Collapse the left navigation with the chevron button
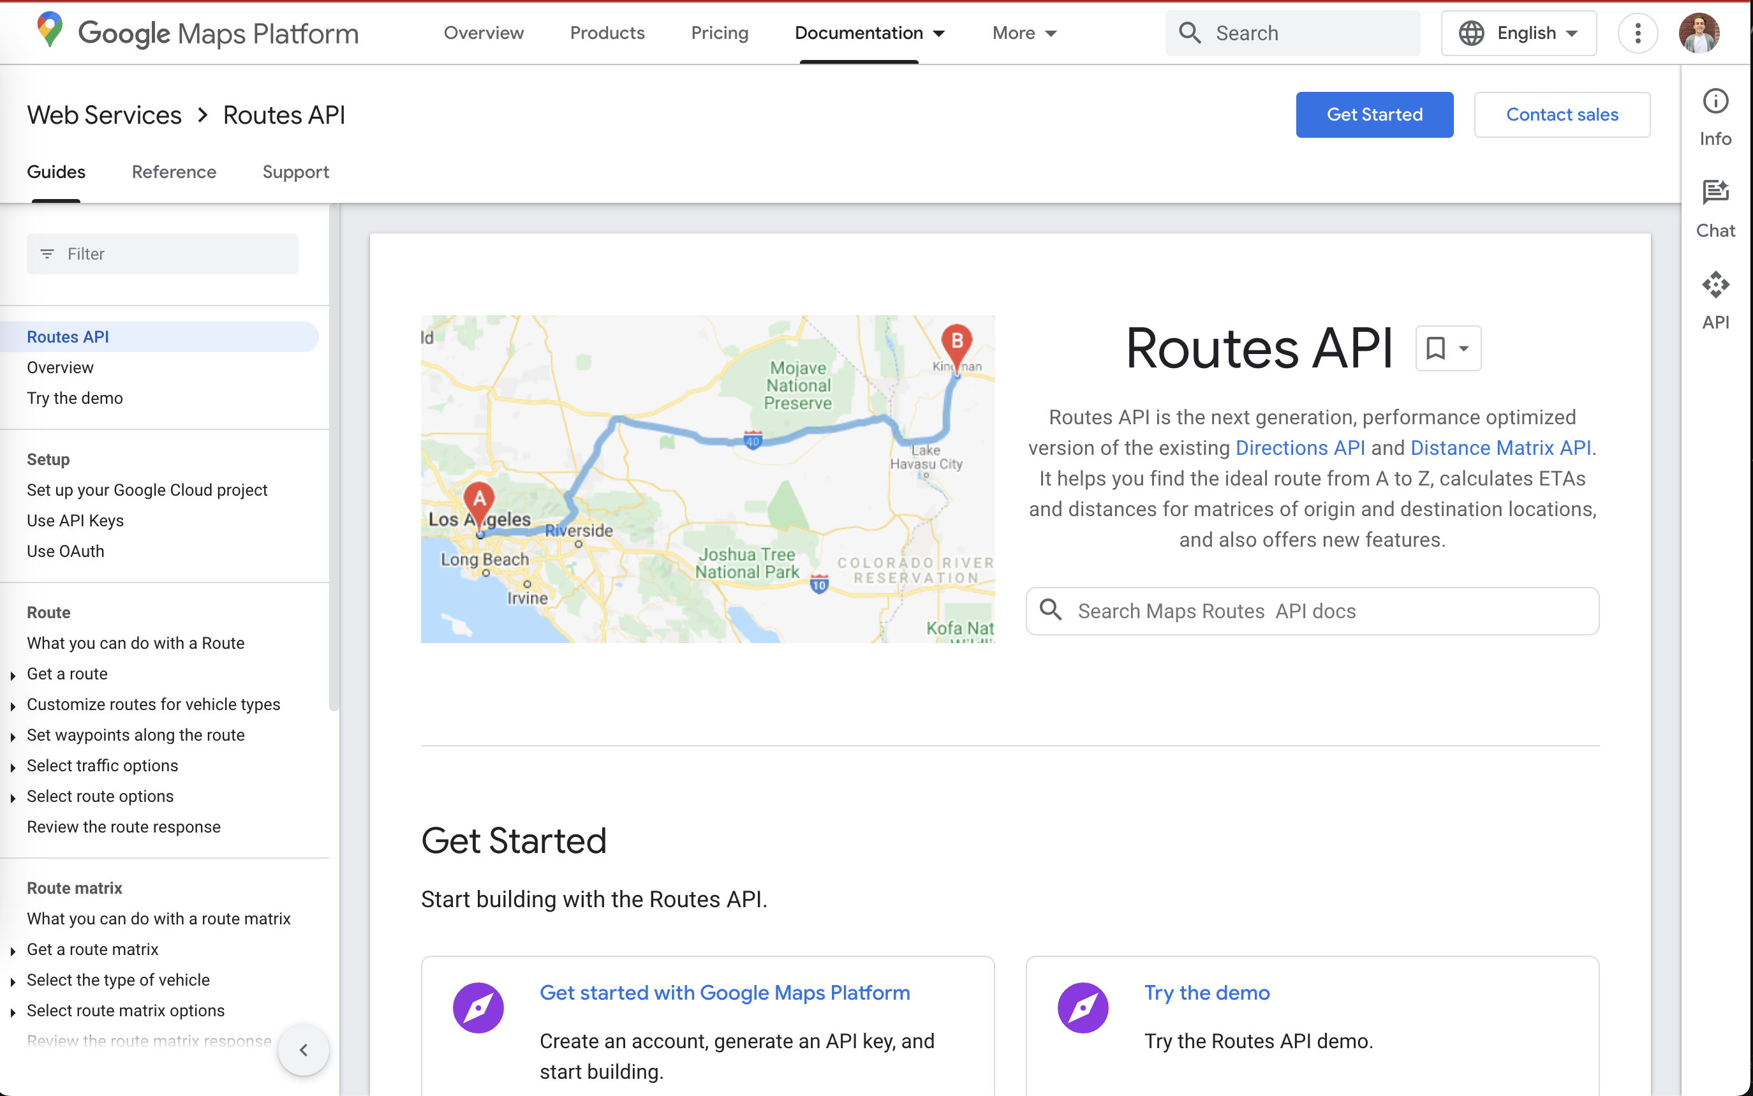Viewport: 1753px width, 1096px height. tap(304, 1049)
